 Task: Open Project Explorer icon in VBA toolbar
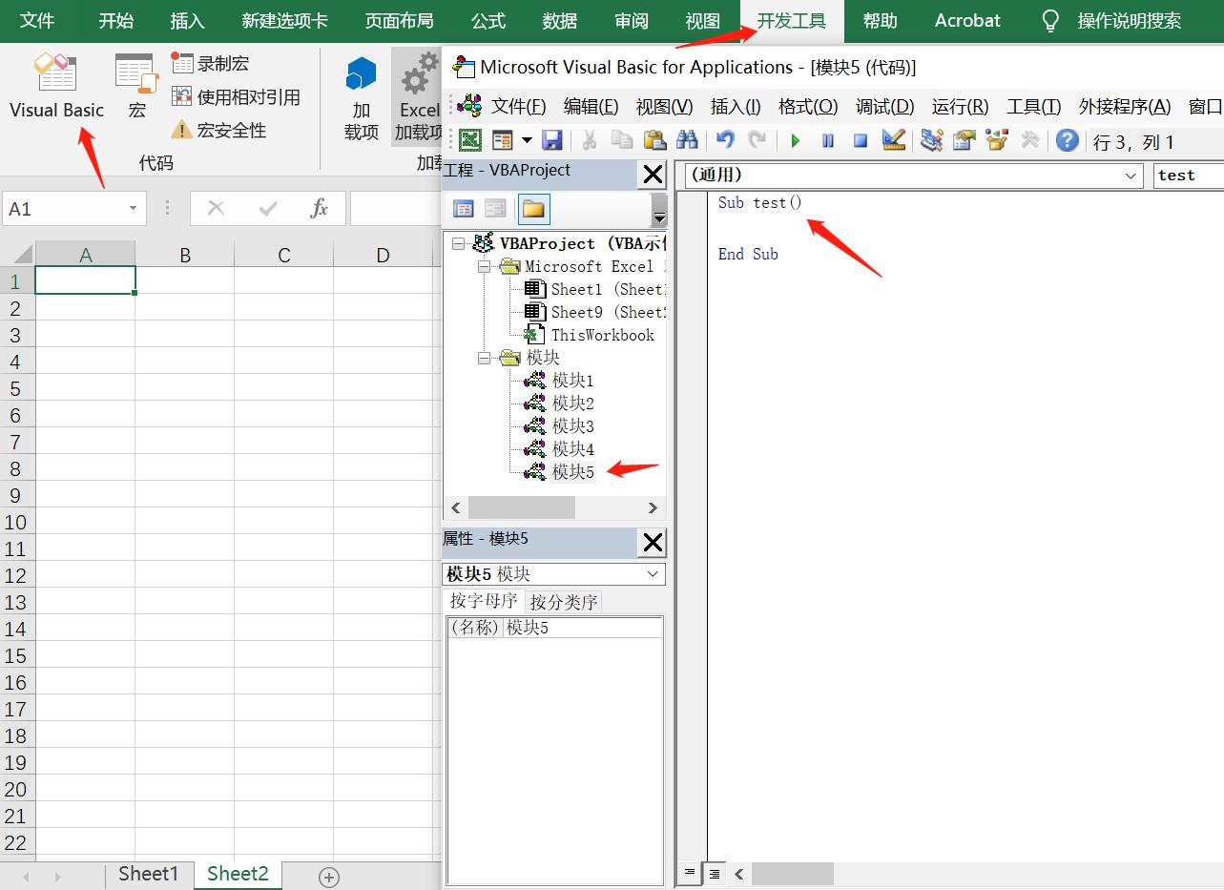tap(932, 141)
